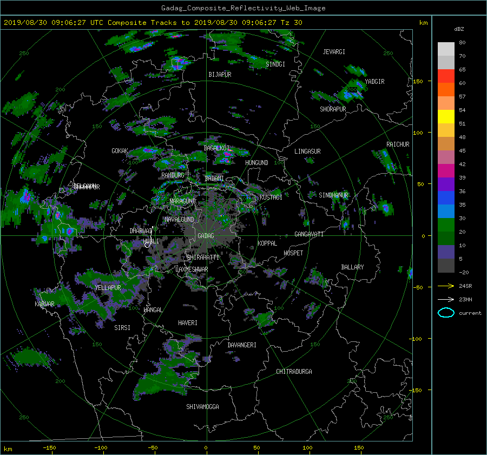Select the red 60 dBZ color swatch
The height and width of the screenshot is (455, 487).
(x=446, y=76)
